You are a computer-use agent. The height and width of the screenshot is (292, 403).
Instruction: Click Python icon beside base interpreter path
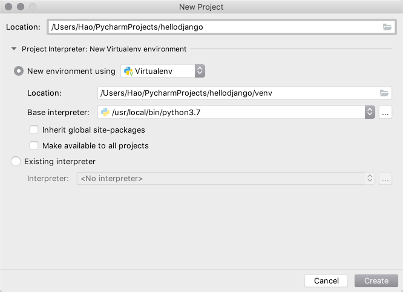click(x=105, y=112)
